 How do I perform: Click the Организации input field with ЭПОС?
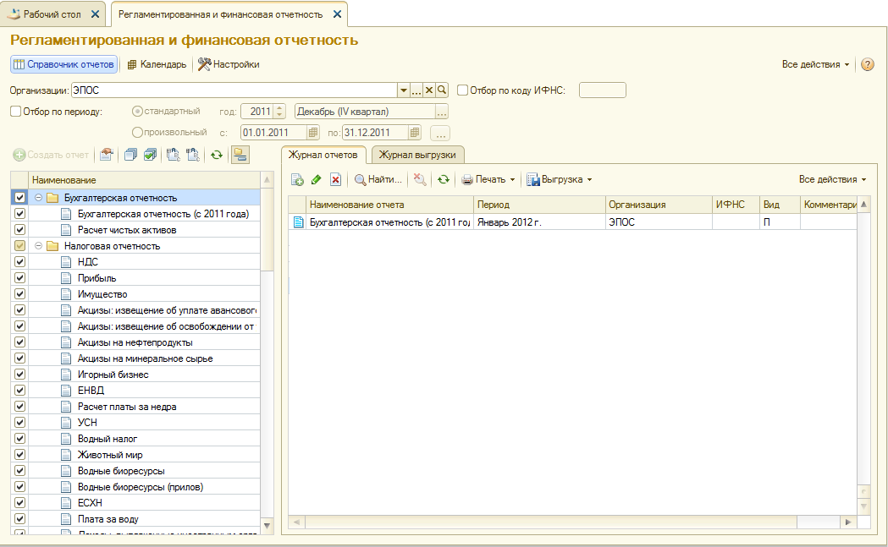234,90
